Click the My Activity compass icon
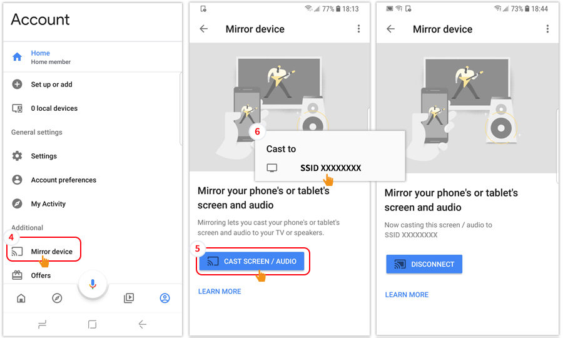Viewport: 563px width, 338px height. [x=17, y=203]
